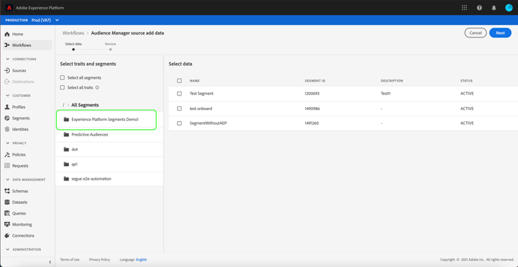Click the Schemas icon in sidebar
The width and height of the screenshot is (518, 267).
pos(7,191)
